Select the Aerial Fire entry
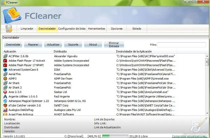Screen dimensions: 210x138 14,74
